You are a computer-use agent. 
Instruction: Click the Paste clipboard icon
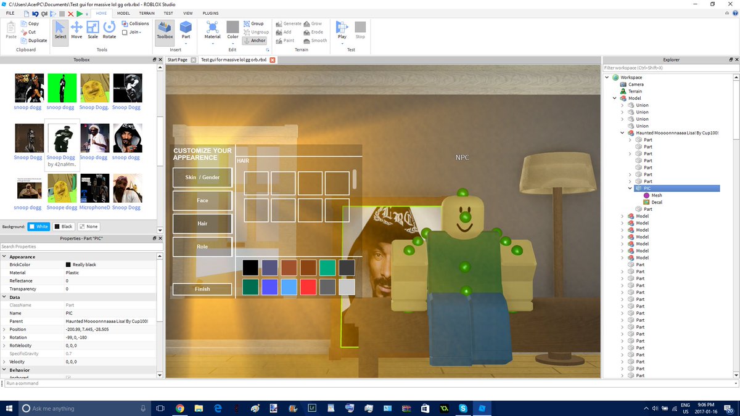(11, 30)
